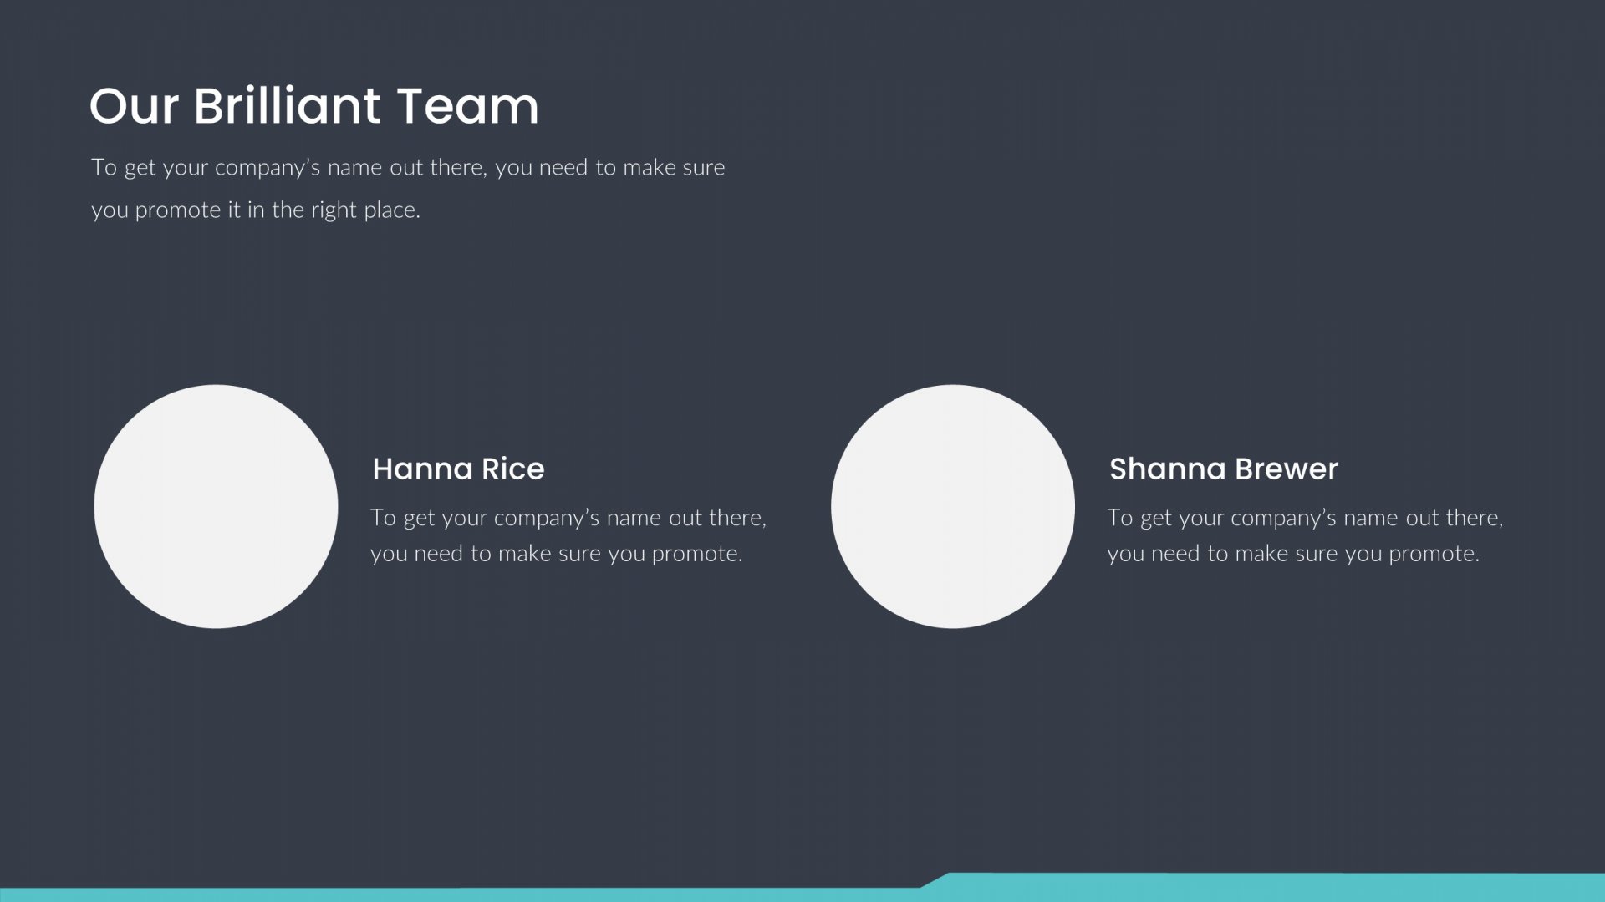Click the thin teal bar at bottom left
The width and height of the screenshot is (1605, 902).
460,894
